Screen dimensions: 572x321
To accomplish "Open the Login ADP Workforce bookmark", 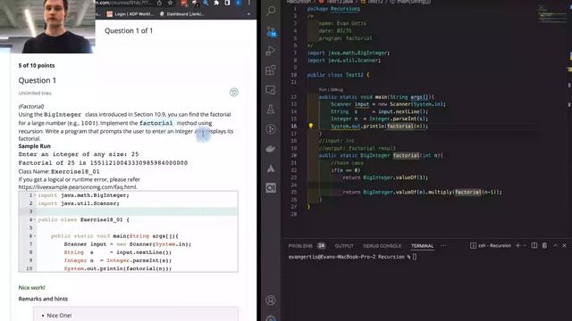I will (x=130, y=14).
